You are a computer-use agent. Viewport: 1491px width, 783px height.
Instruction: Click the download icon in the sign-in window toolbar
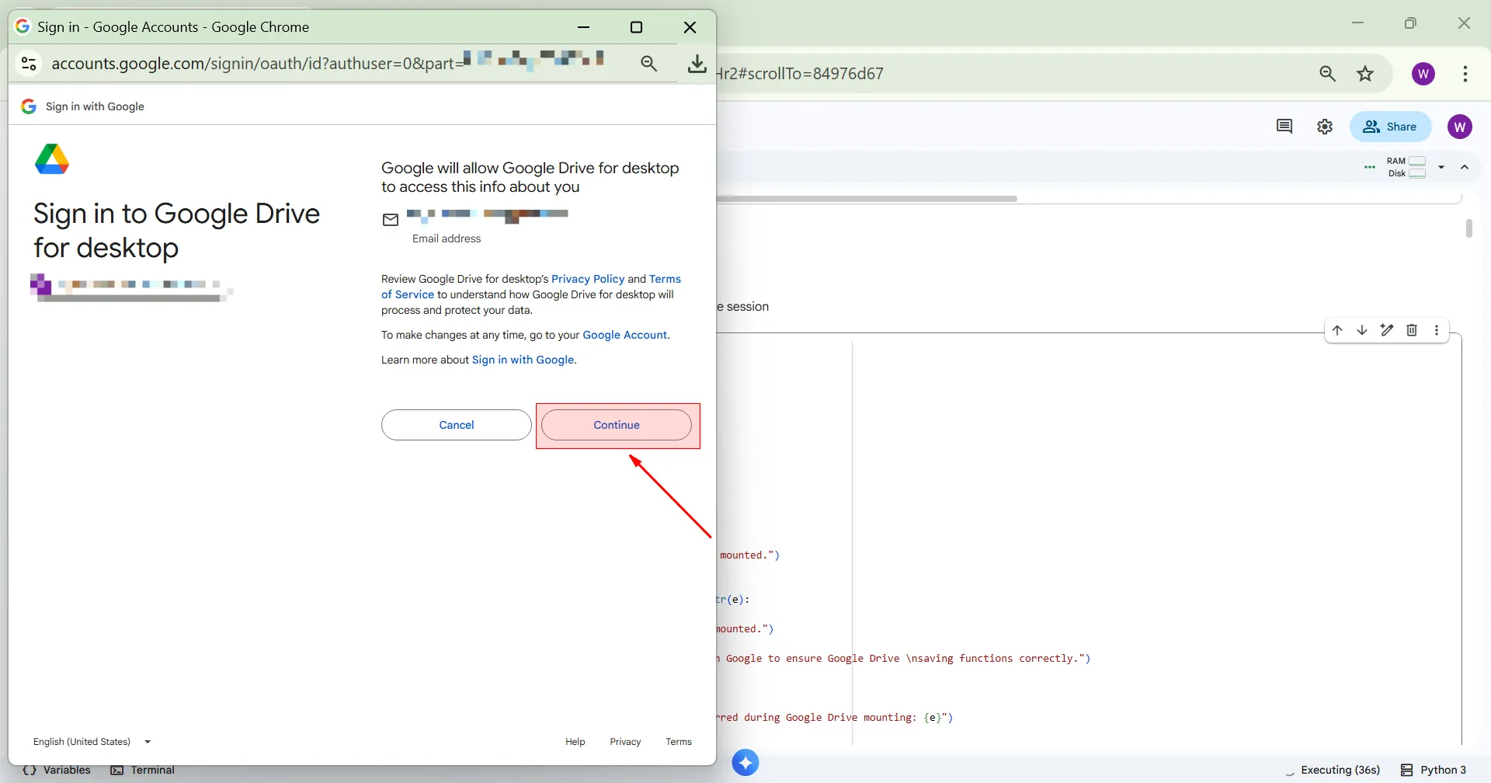pos(697,64)
